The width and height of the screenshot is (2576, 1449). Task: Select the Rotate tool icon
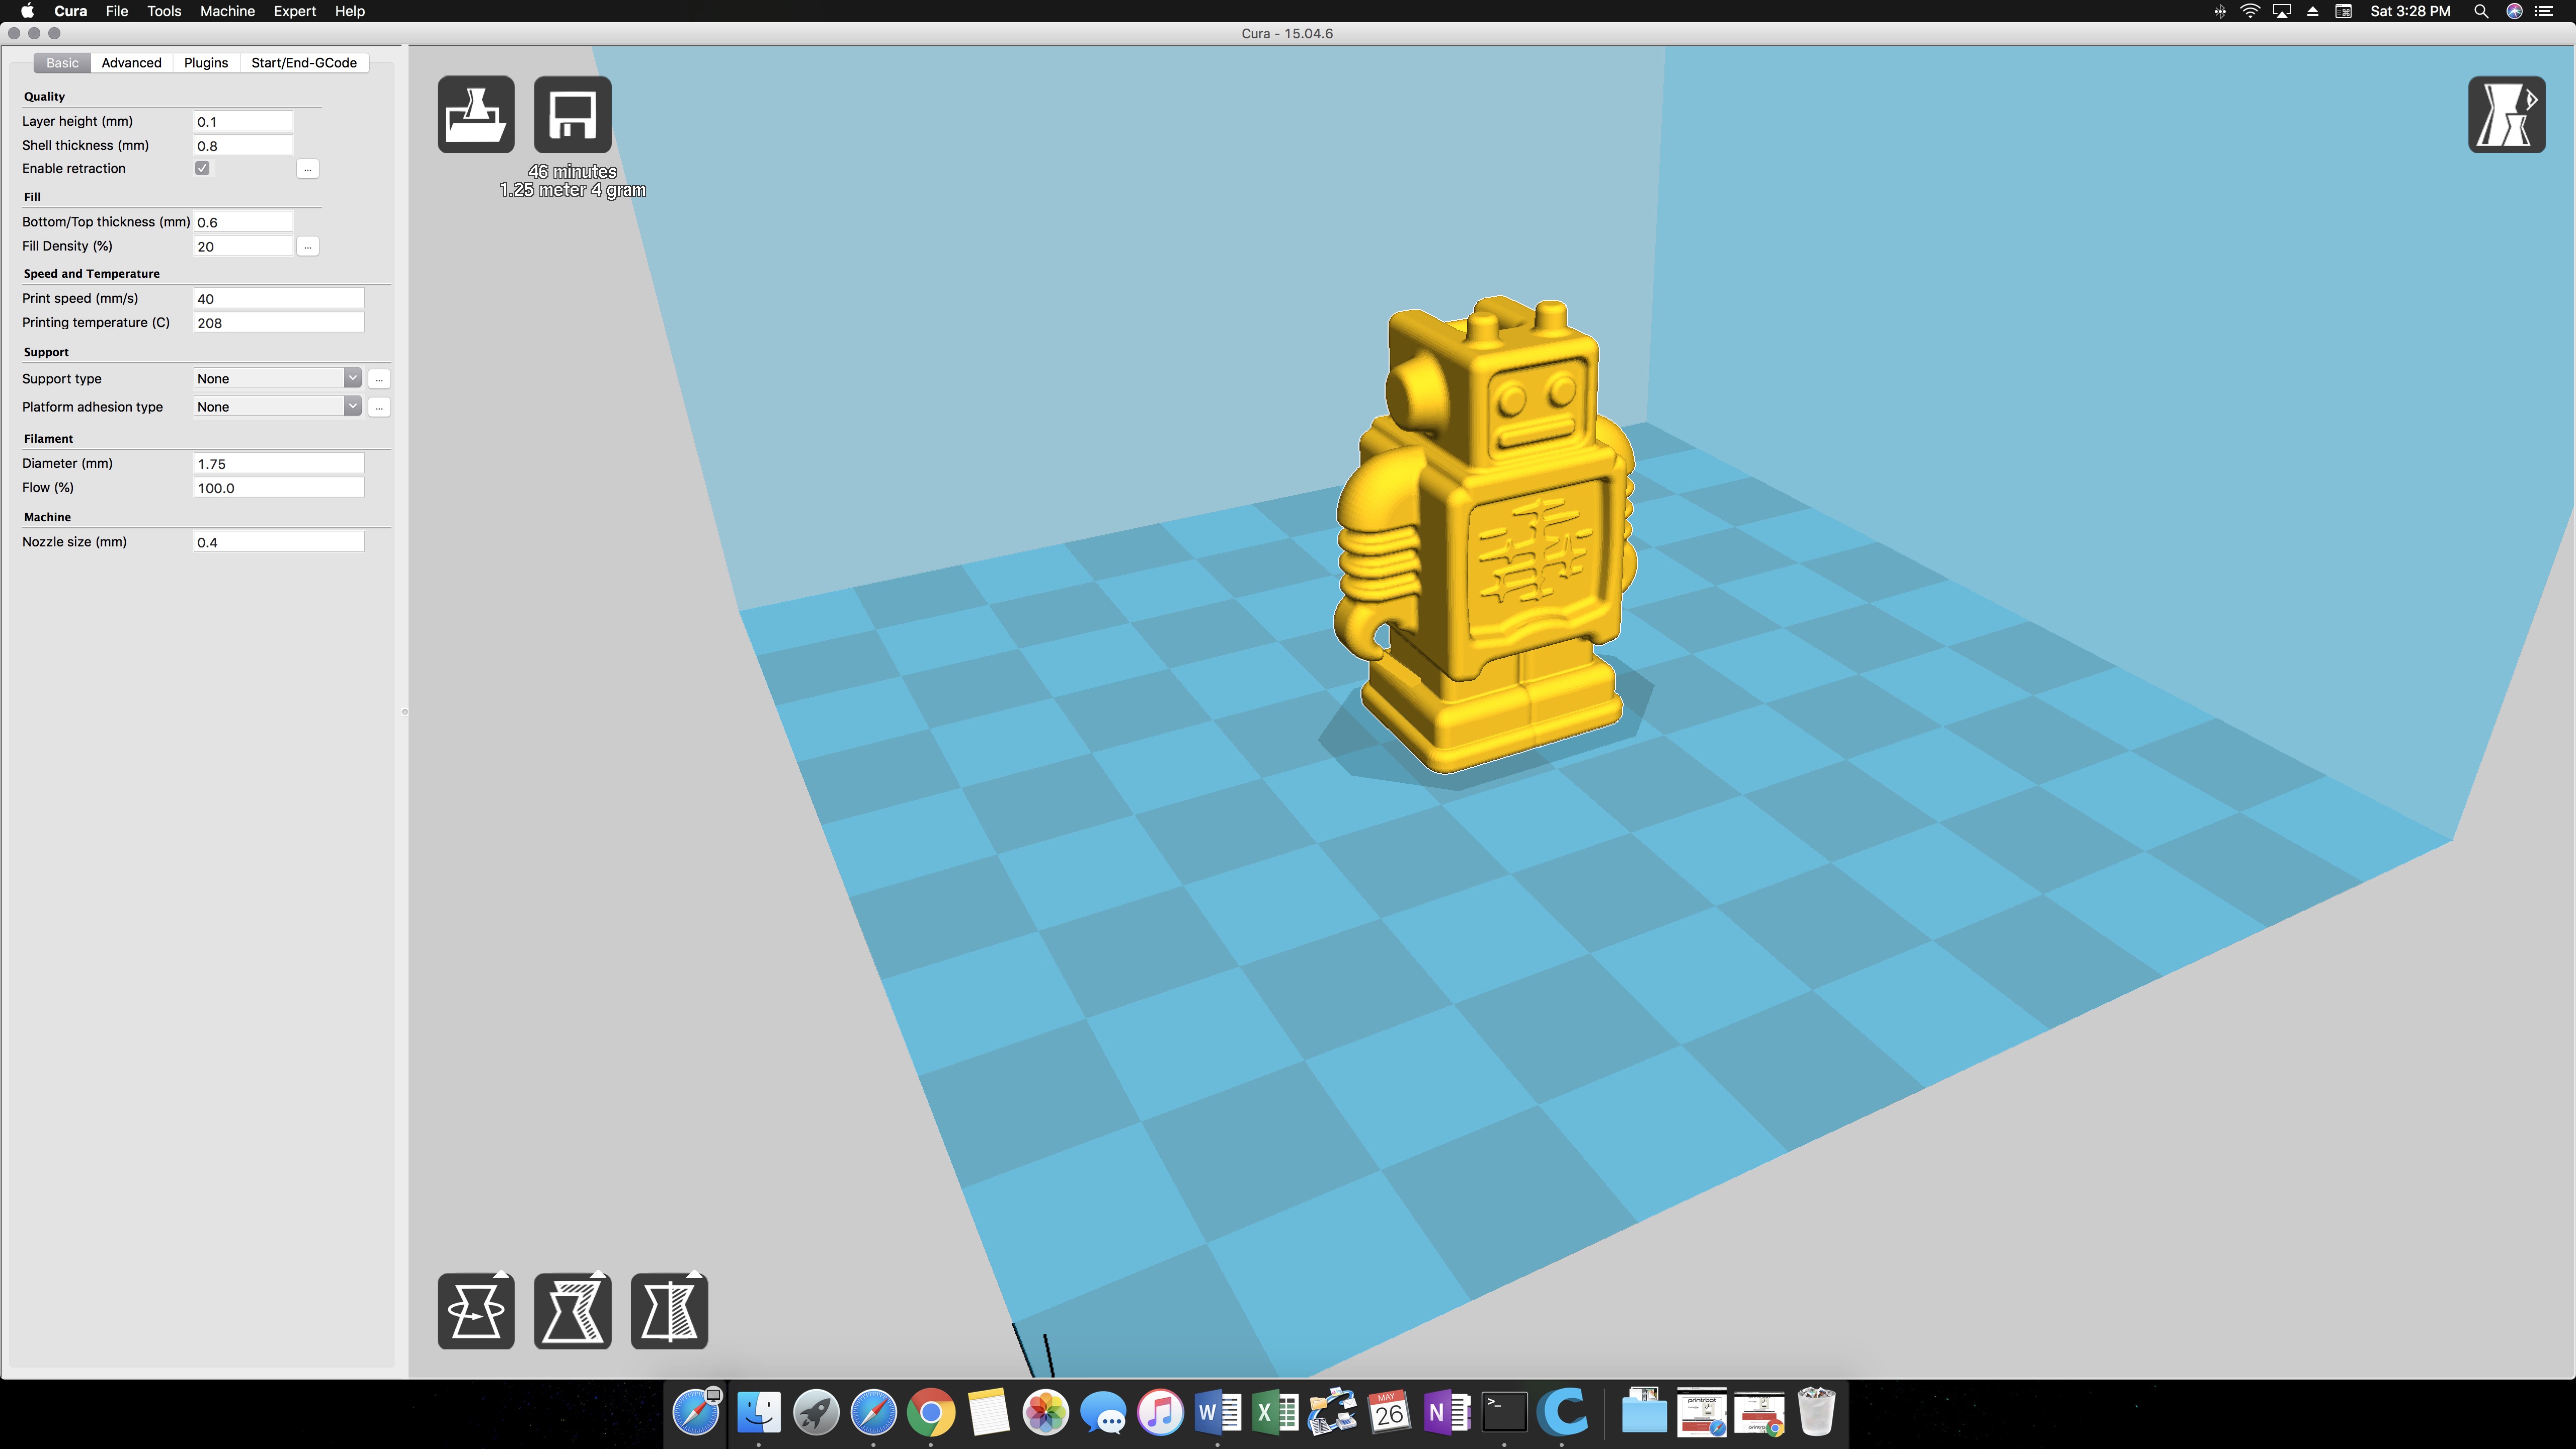point(476,1310)
